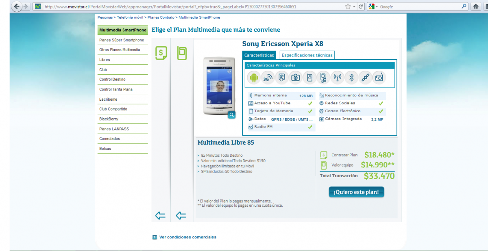488x251 pixels.
Task: Click the Valor equipo phone icon
Action: 324,165
